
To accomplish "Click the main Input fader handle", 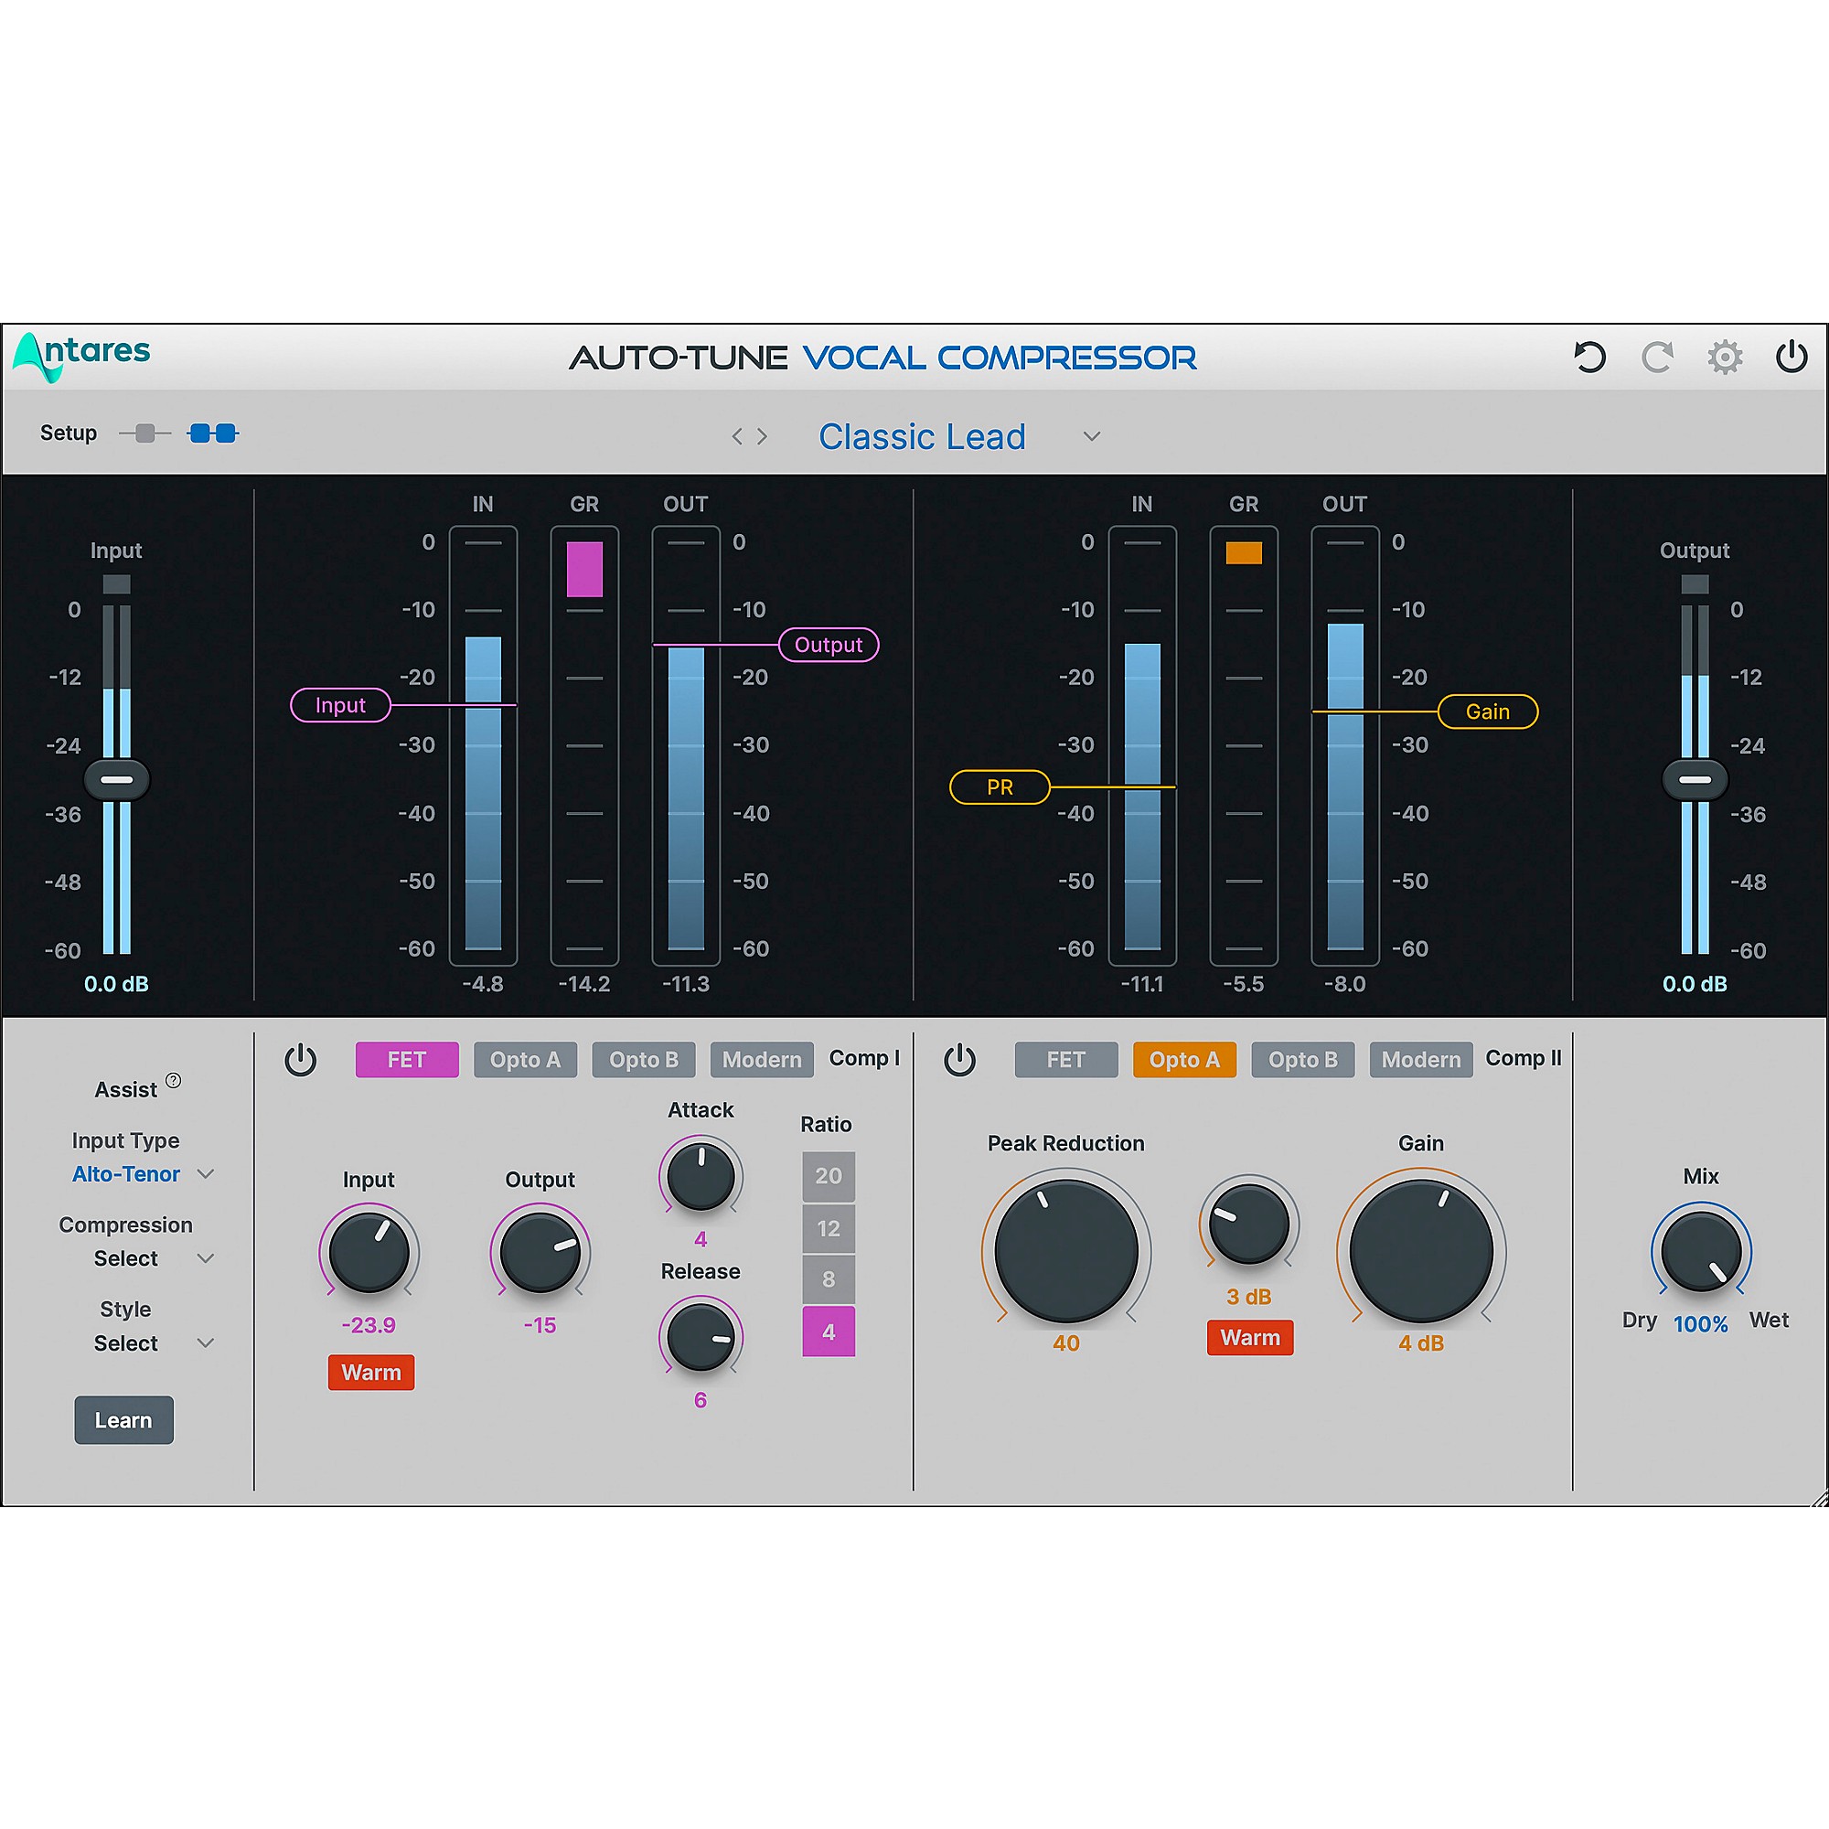I will tap(116, 780).
